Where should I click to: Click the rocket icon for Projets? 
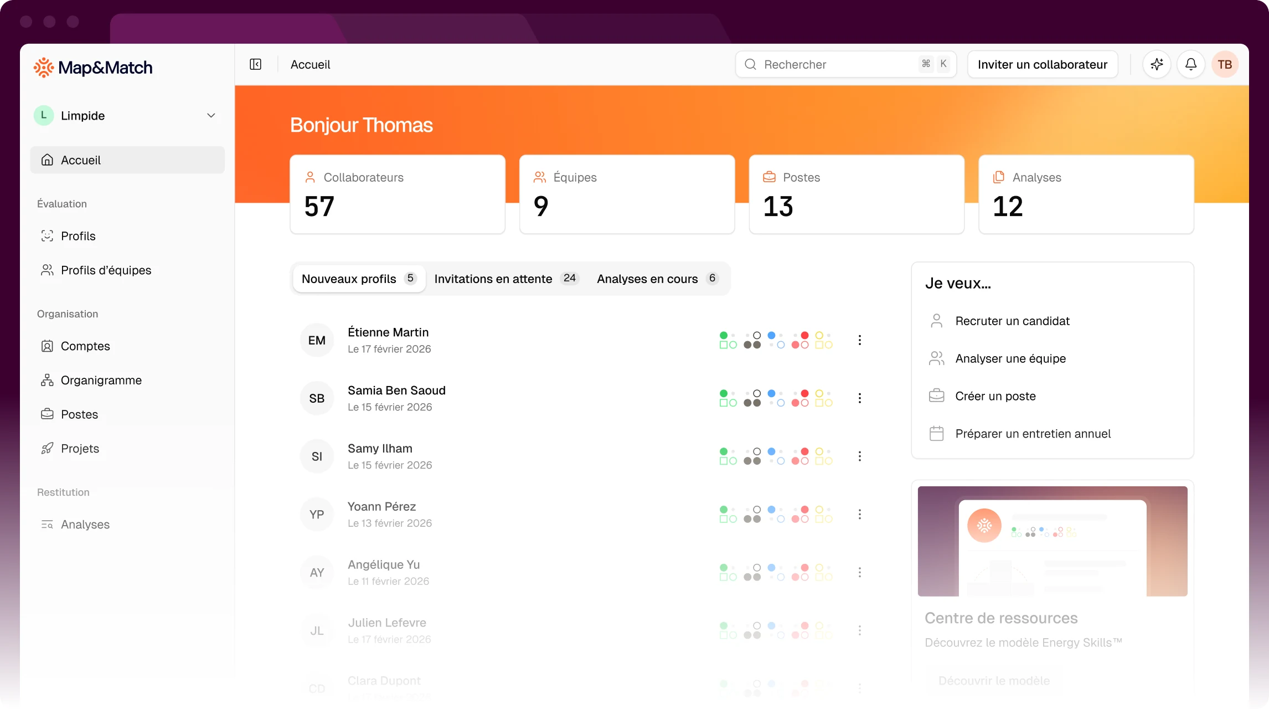coord(47,449)
